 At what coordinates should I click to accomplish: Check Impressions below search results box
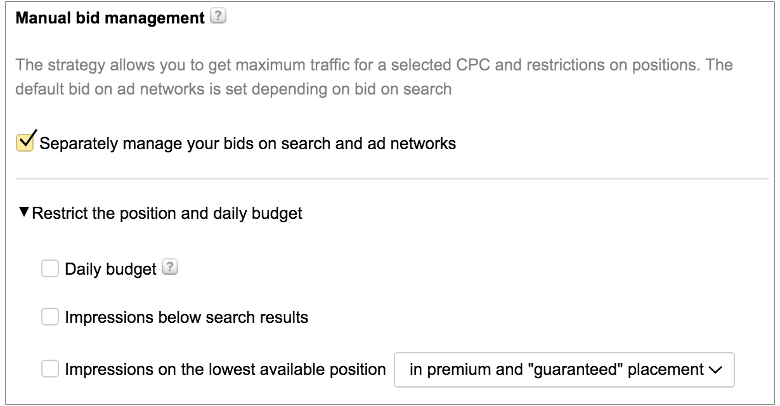(49, 317)
